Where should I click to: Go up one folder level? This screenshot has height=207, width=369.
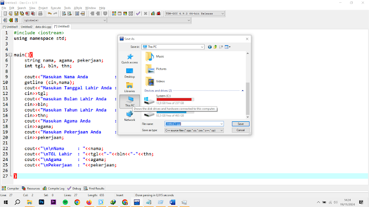(215, 47)
